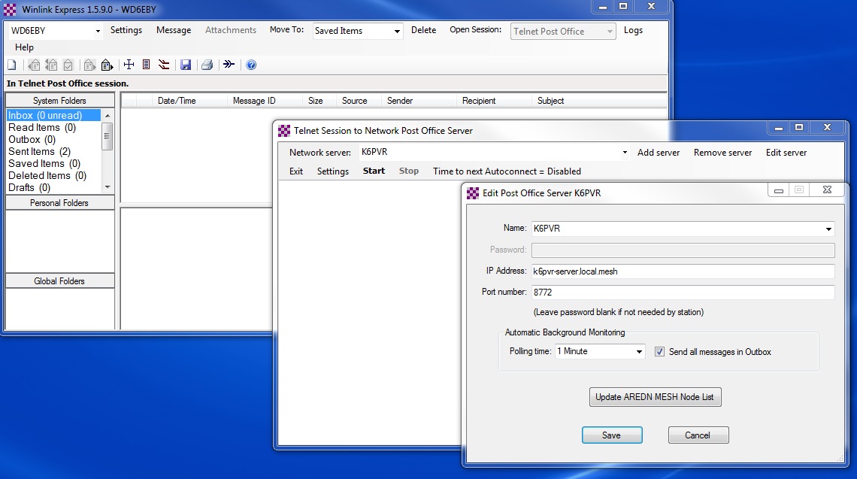Sort messages by the Message ID column header
The height and width of the screenshot is (479, 857).
pyautogui.click(x=265, y=101)
